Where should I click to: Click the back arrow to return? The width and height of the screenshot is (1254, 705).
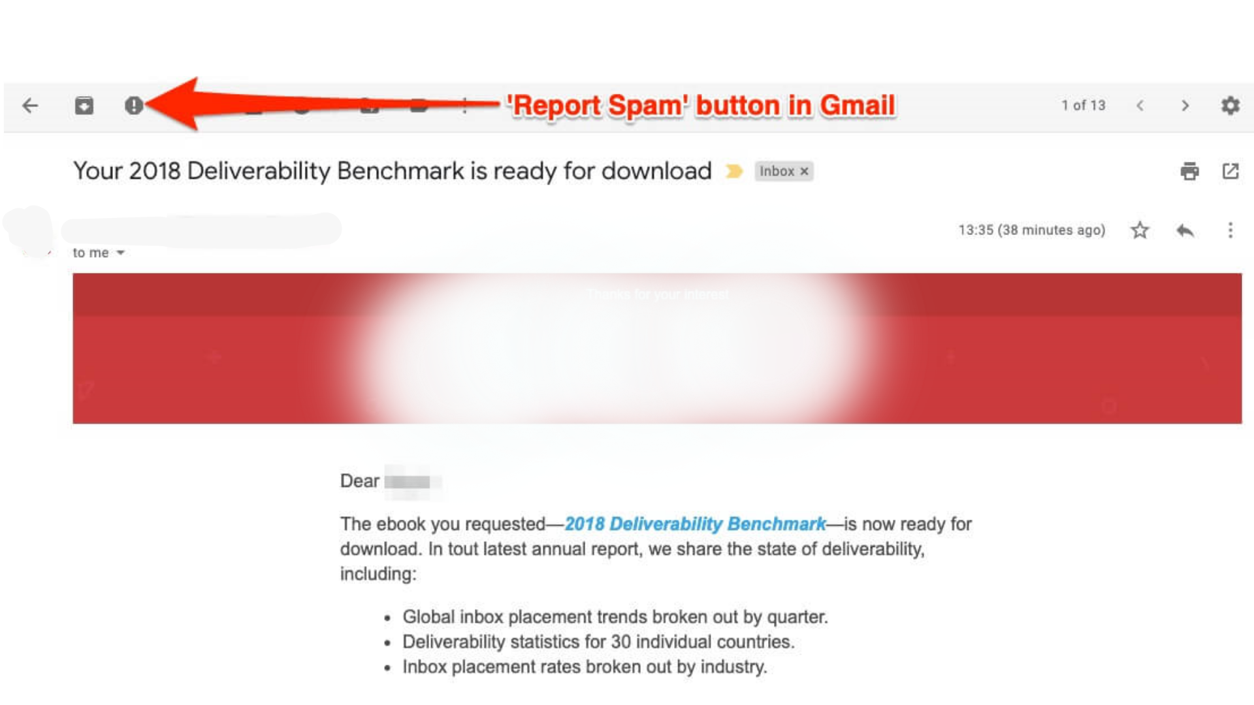point(30,104)
